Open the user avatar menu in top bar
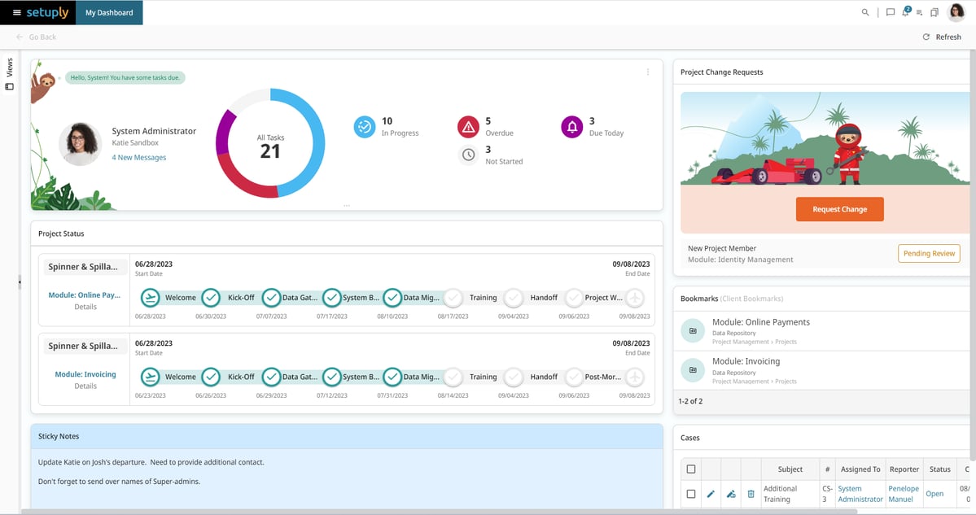 956,12
